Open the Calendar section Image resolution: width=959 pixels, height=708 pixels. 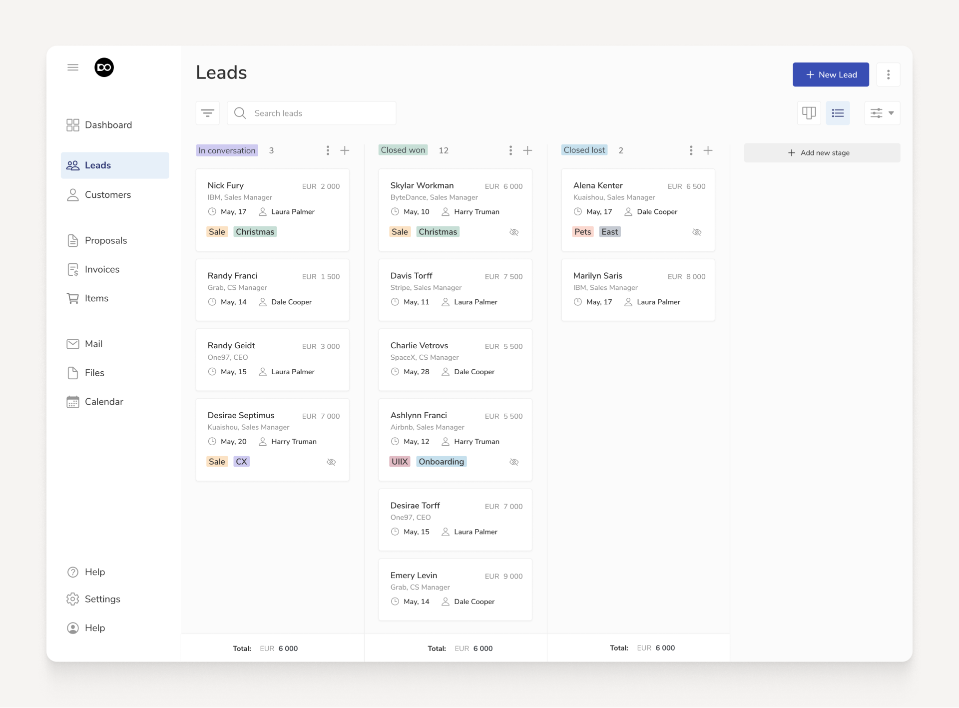click(103, 402)
